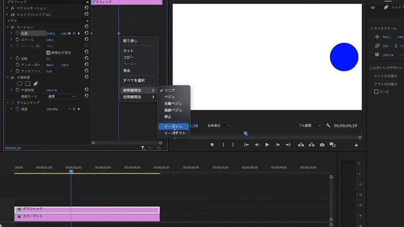404x227 pixels.
Task: Expand the 位置 parameter row
Action: [11, 33]
